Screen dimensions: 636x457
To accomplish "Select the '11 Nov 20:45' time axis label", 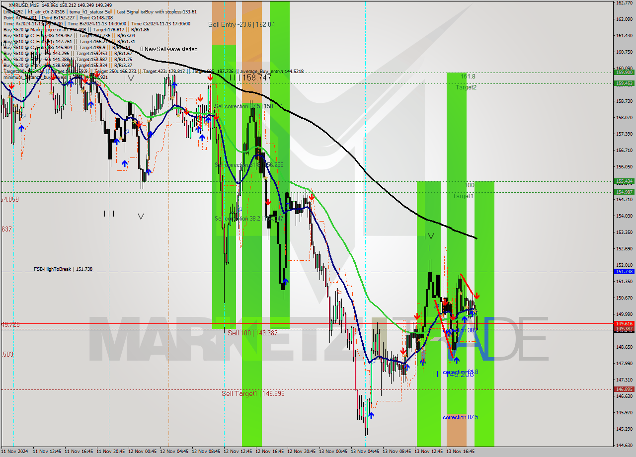I will [x=111, y=452].
